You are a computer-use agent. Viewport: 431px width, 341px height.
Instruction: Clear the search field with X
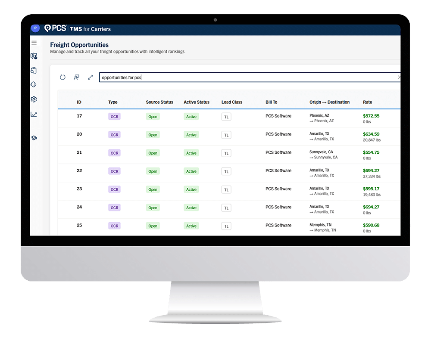coord(398,77)
